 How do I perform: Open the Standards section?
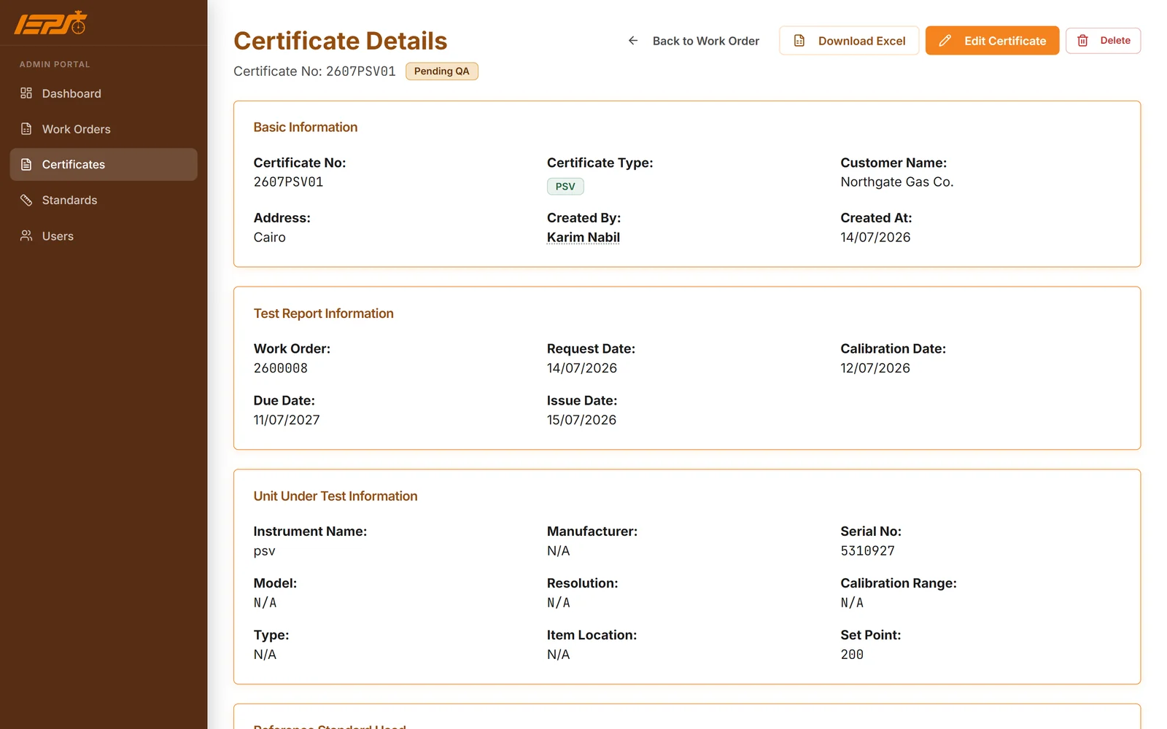click(104, 200)
